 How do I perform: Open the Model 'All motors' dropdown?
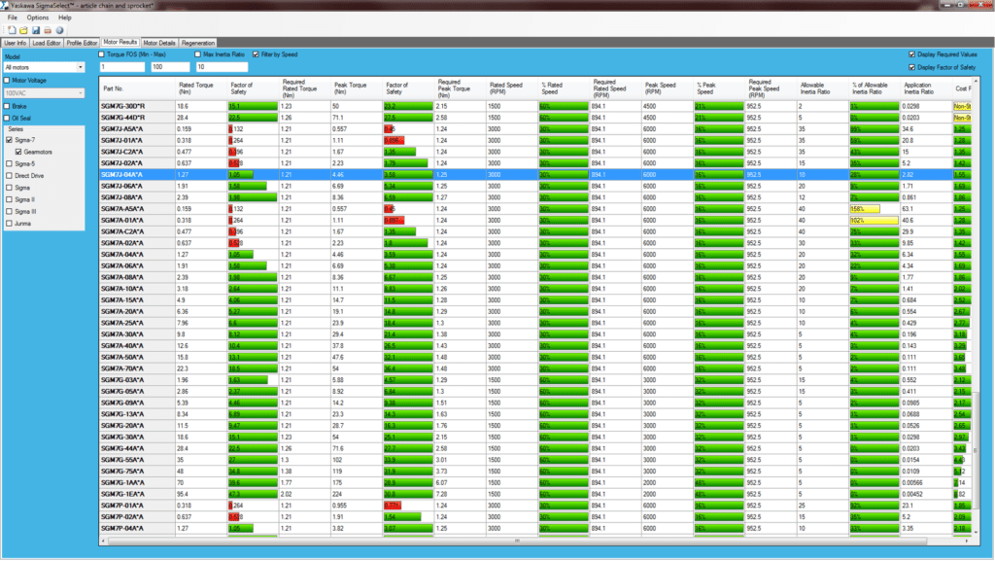point(44,67)
